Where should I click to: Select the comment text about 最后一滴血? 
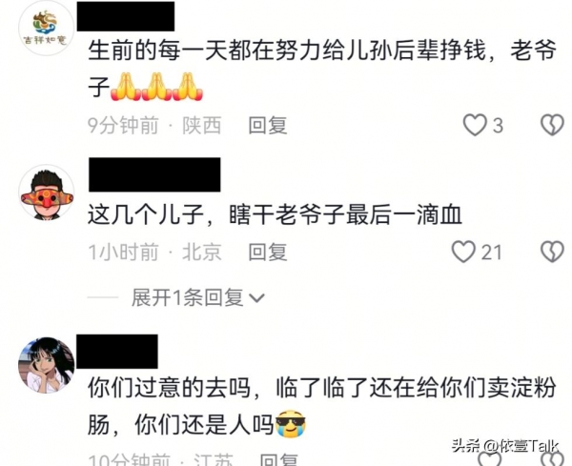pyautogui.click(x=275, y=214)
